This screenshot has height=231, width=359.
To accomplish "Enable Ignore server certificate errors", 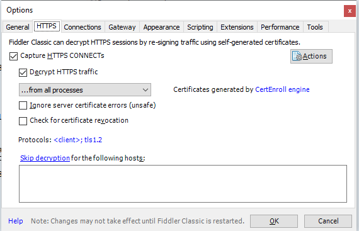I will [23, 106].
